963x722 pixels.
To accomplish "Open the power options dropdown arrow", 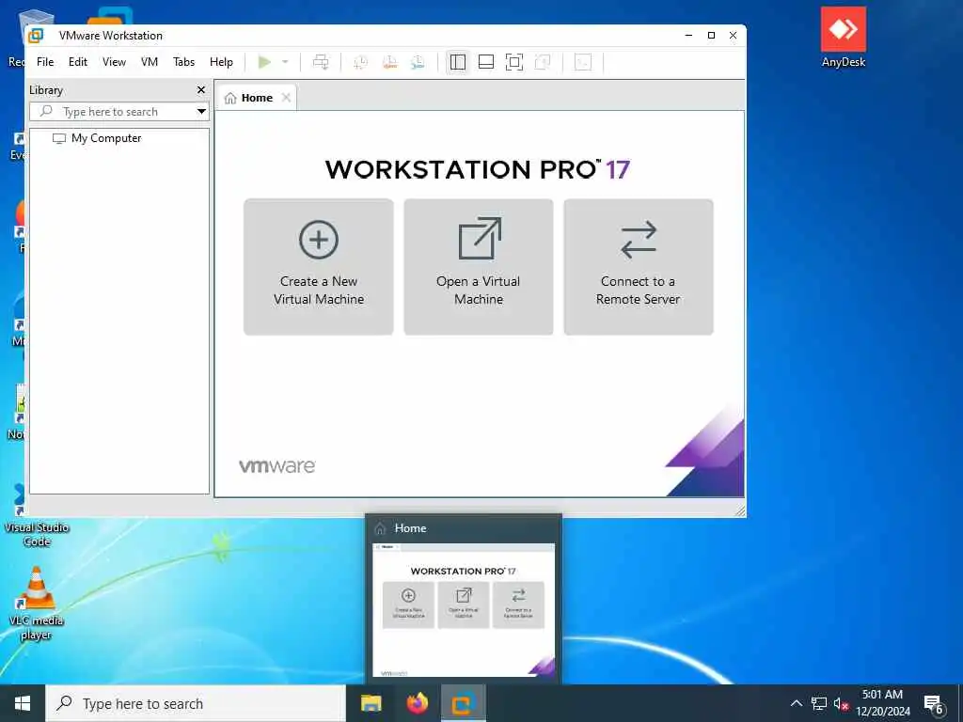I will click(285, 62).
